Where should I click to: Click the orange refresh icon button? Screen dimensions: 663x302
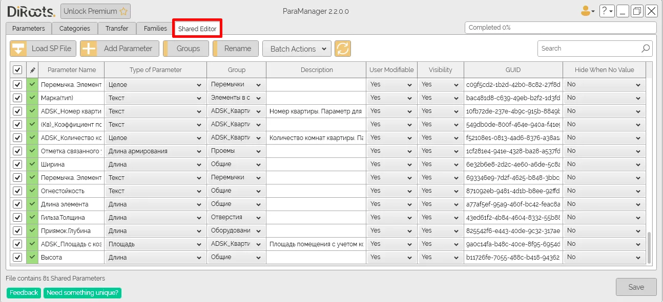(x=343, y=49)
